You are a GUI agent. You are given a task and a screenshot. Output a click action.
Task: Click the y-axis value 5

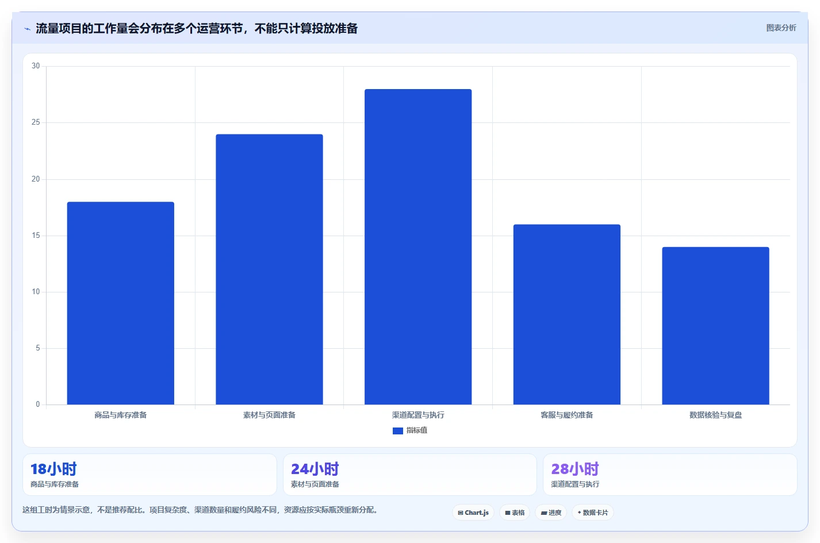pyautogui.click(x=38, y=348)
